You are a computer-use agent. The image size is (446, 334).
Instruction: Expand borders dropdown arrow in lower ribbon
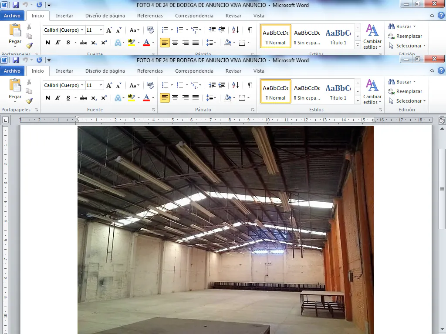click(x=248, y=98)
